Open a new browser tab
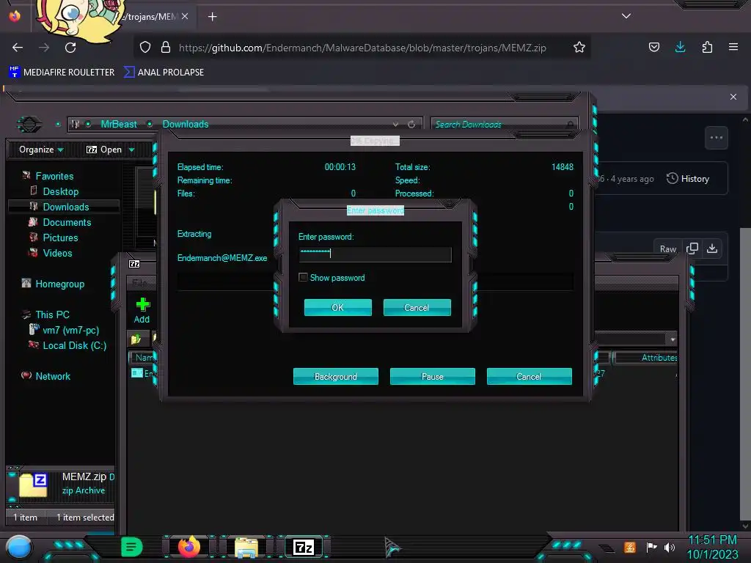This screenshot has height=563, width=751. (x=212, y=17)
